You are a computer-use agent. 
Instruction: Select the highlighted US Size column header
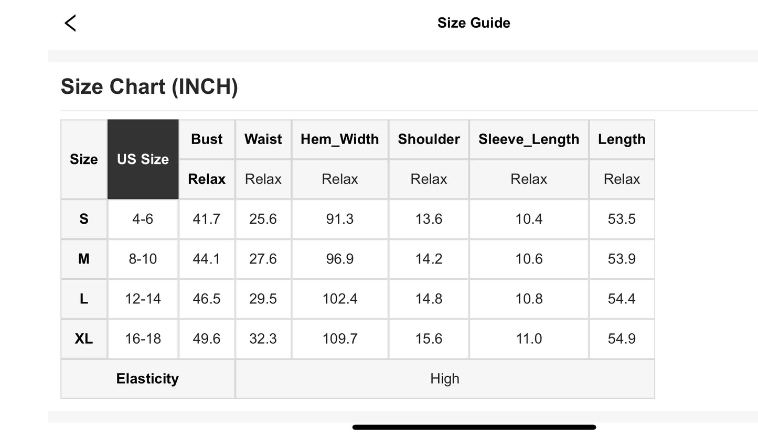click(x=143, y=159)
